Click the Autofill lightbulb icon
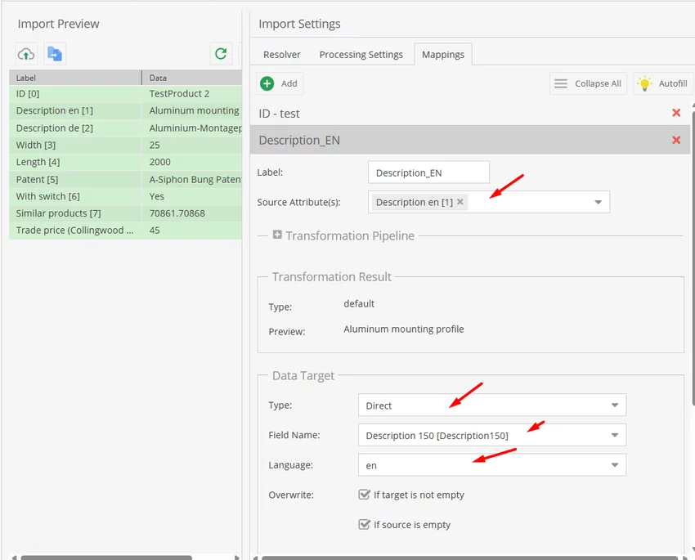 (x=644, y=83)
